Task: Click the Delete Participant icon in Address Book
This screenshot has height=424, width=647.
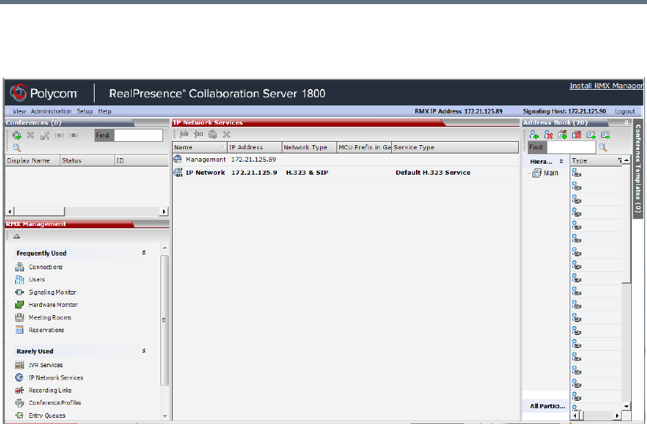Action: (548, 135)
